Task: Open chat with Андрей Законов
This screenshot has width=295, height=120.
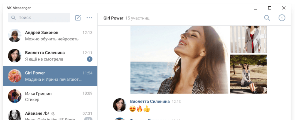Action: pos(50,36)
